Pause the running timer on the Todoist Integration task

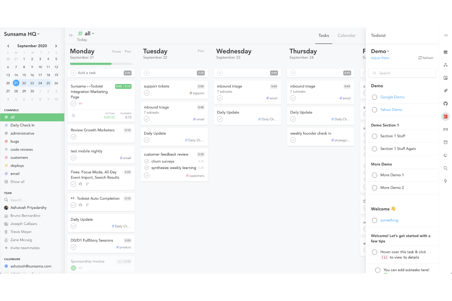coord(73,115)
